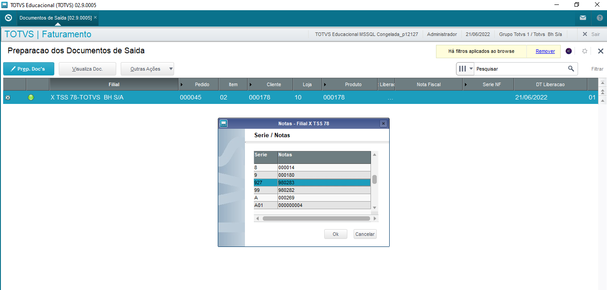Screen dimensions: 607x290
Task: Click the Serie column header in Notas
Action: click(x=265, y=157)
